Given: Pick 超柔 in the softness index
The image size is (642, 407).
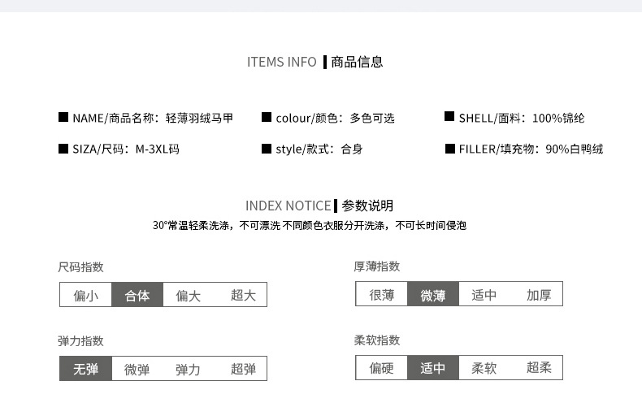Looking at the screenshot, I should coord(539,368).
